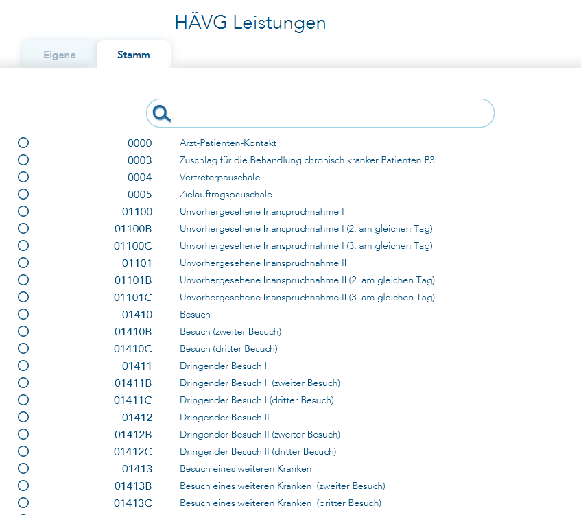Click Dringender Besuch II (dritter Besuch)
The image size is (581, 515).
point(258,452)
